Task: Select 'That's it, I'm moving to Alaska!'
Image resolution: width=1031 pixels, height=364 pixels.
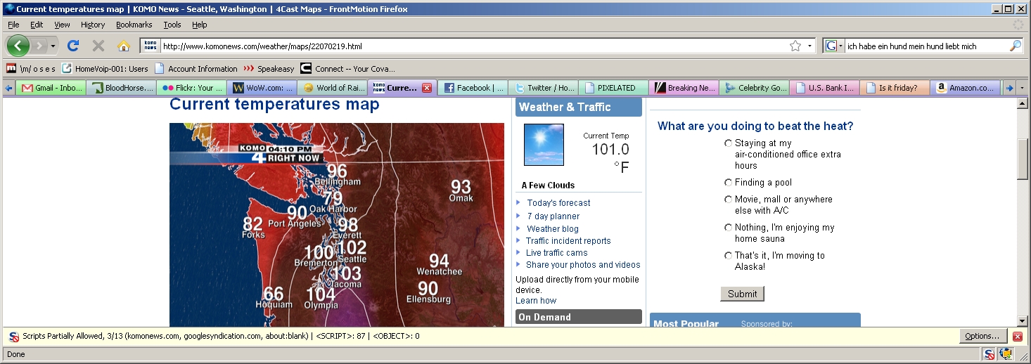Action: tap(728, 255)
